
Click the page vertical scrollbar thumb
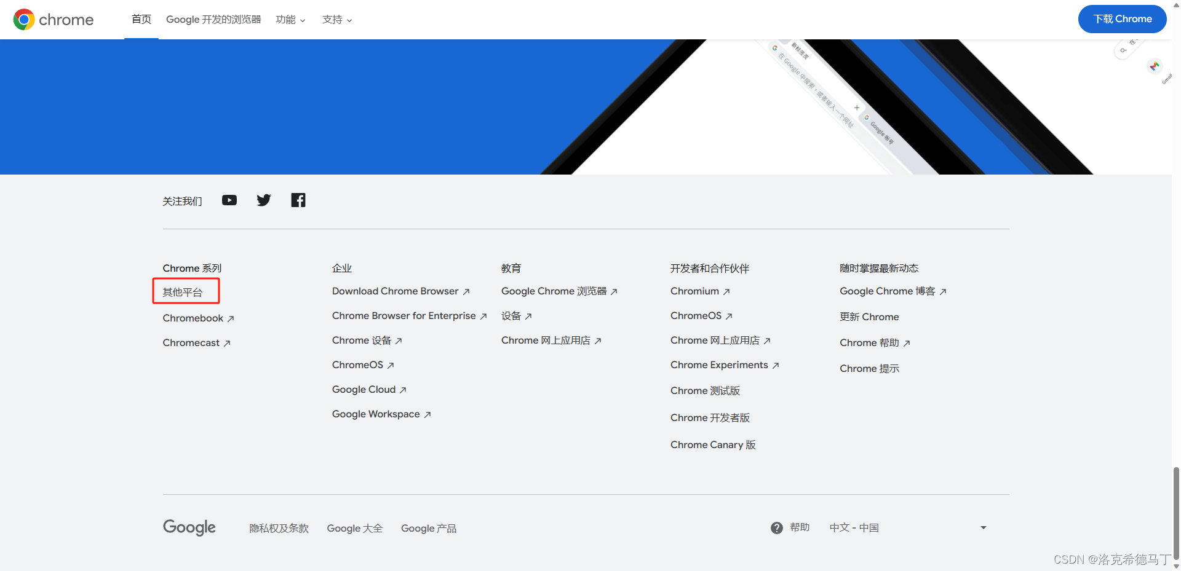(x=1176, y=513)
